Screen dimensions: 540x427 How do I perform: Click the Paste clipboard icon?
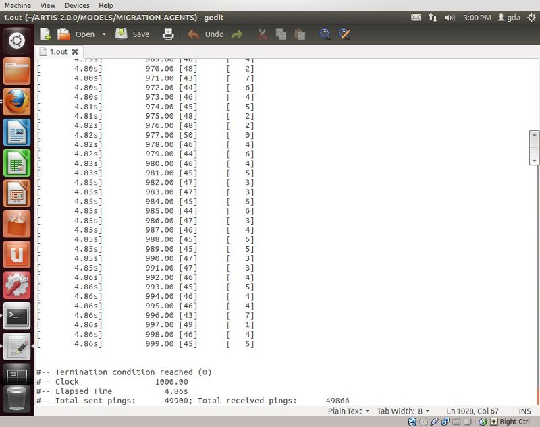[x=300, y=34]
